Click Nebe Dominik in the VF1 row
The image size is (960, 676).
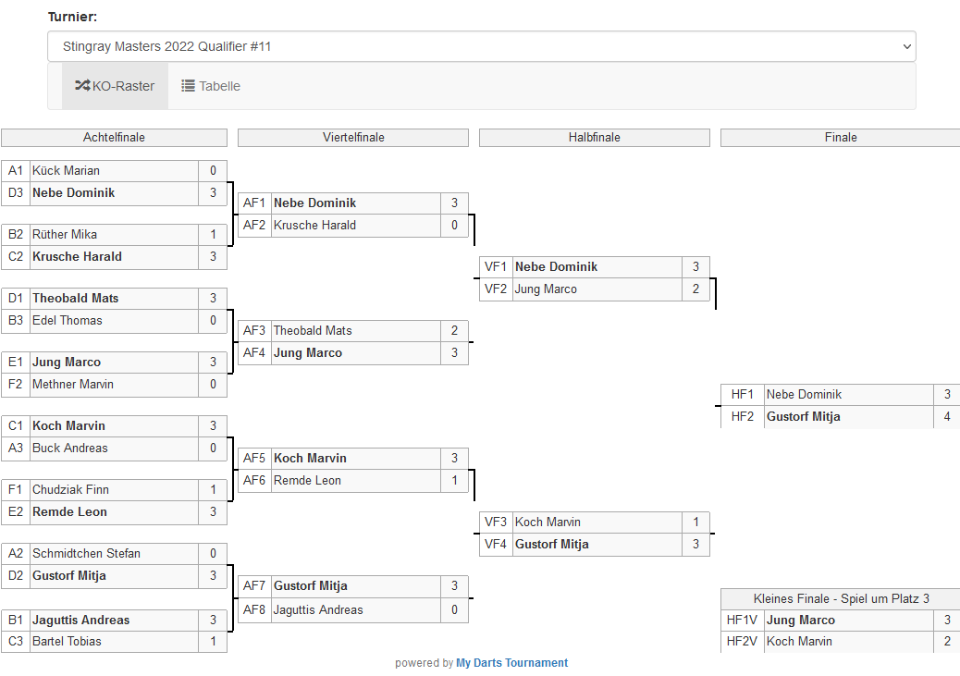pyautogui.click(x=556, y=267)
